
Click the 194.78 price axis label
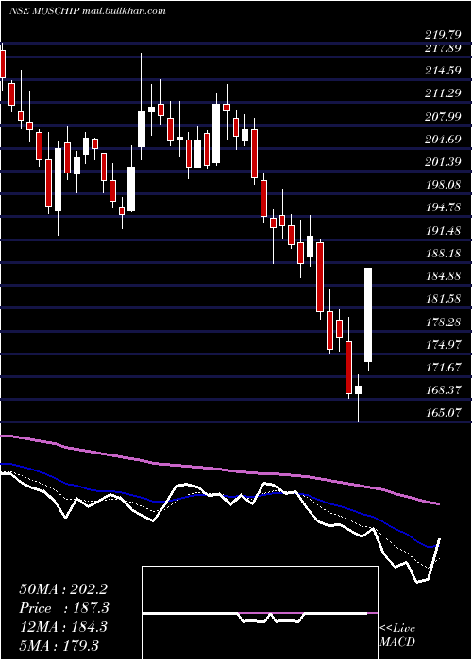point(443,207)
